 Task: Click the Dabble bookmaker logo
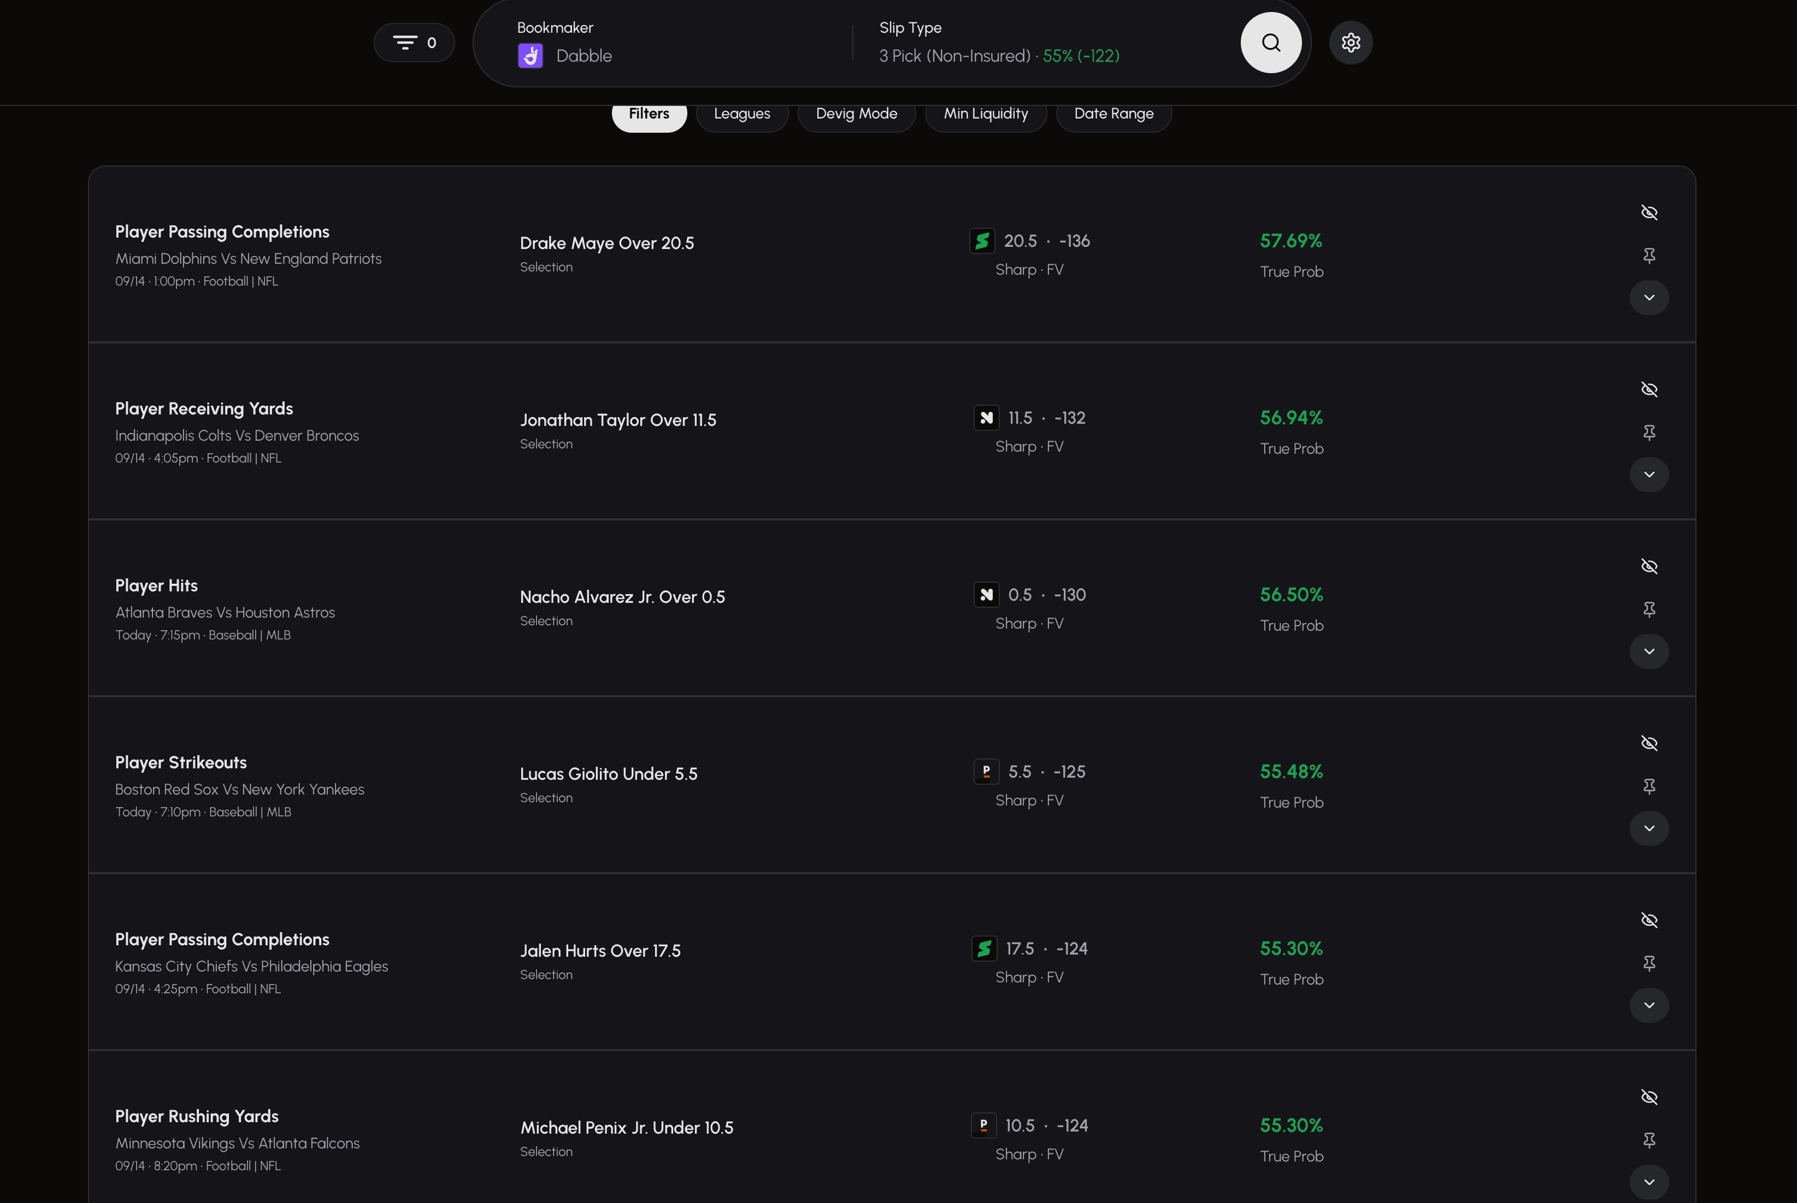(x=531, y=56)
